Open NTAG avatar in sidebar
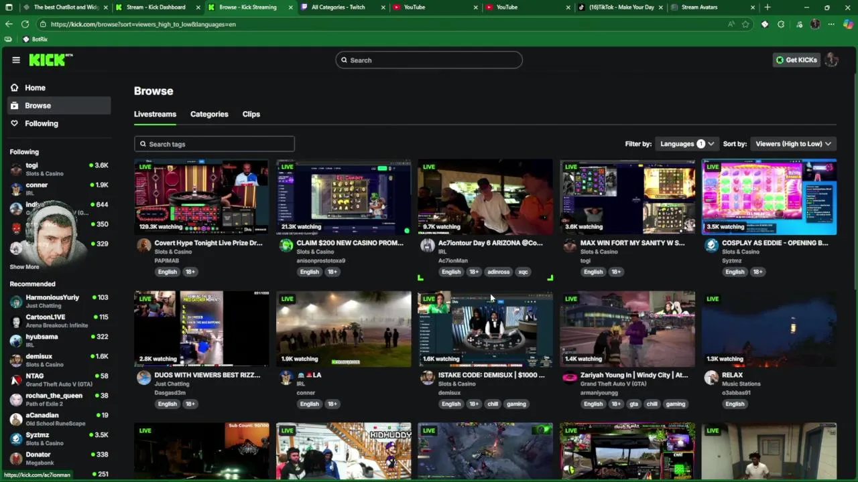The height and width of the screenshot is (482, 858). (16, 380)
